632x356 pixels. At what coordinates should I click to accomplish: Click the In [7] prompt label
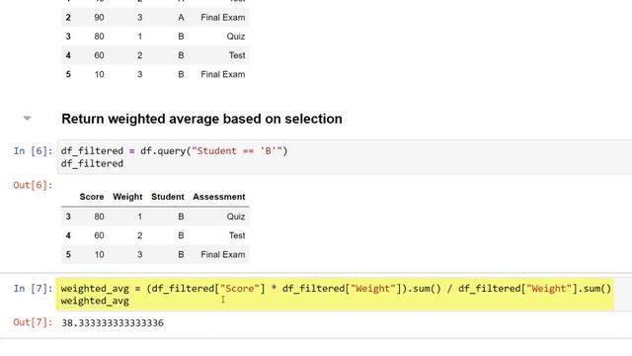pos(33,289)
